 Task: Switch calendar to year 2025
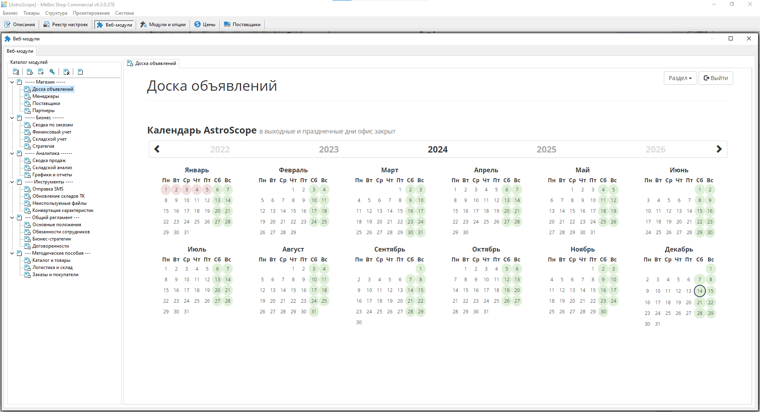coord(546,149)
